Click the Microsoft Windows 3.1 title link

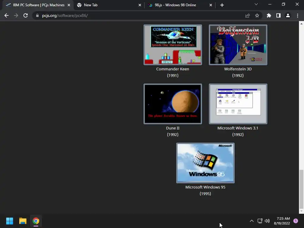238,128
